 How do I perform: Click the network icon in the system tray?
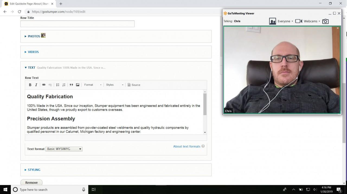point(308,189)
